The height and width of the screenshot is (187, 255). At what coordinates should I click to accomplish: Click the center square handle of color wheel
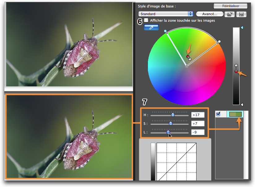(187, 66)
